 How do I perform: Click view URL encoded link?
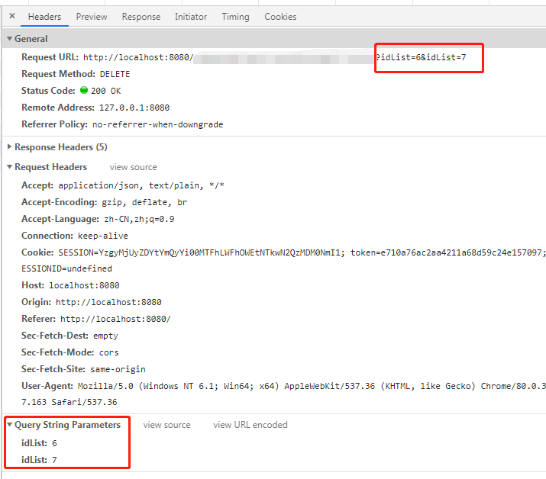point(250,425)
